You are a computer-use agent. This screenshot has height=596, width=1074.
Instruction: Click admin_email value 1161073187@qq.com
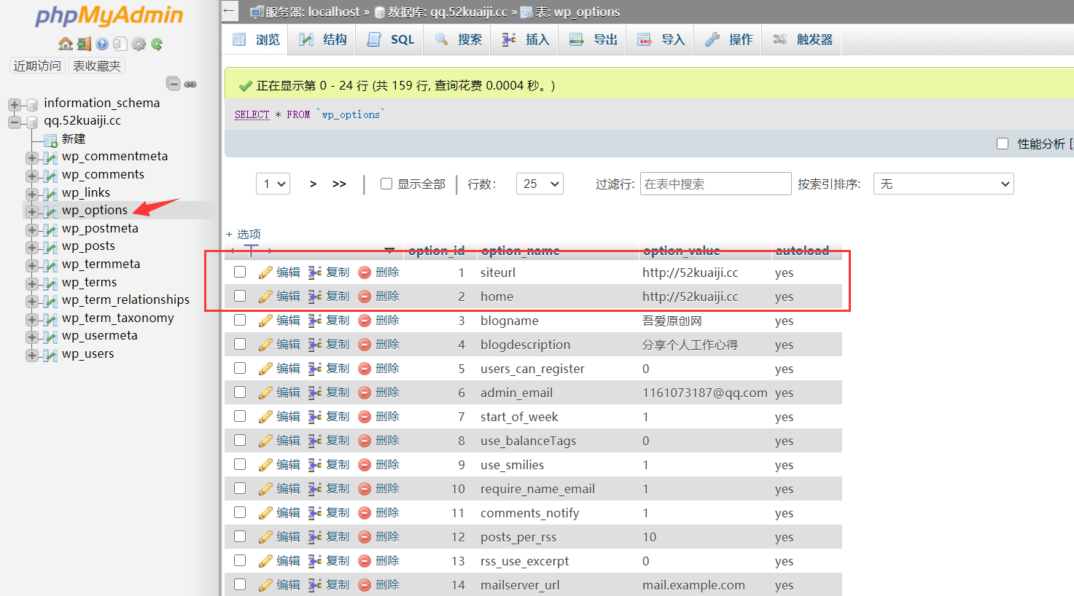coord(705,393)
